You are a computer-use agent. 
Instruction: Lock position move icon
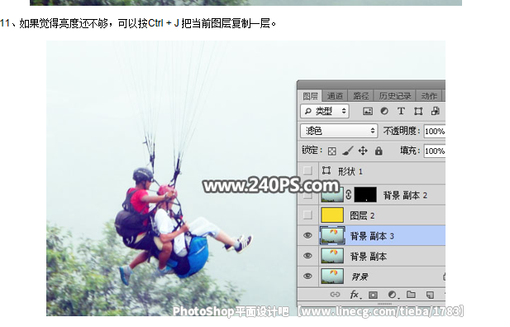[363, 151]
